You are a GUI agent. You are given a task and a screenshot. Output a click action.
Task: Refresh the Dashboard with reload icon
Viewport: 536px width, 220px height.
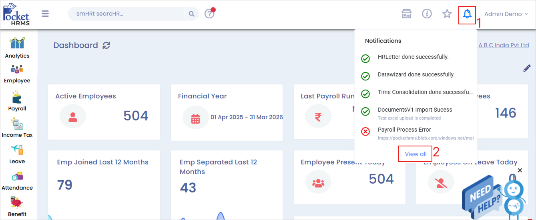coord(106,46)
